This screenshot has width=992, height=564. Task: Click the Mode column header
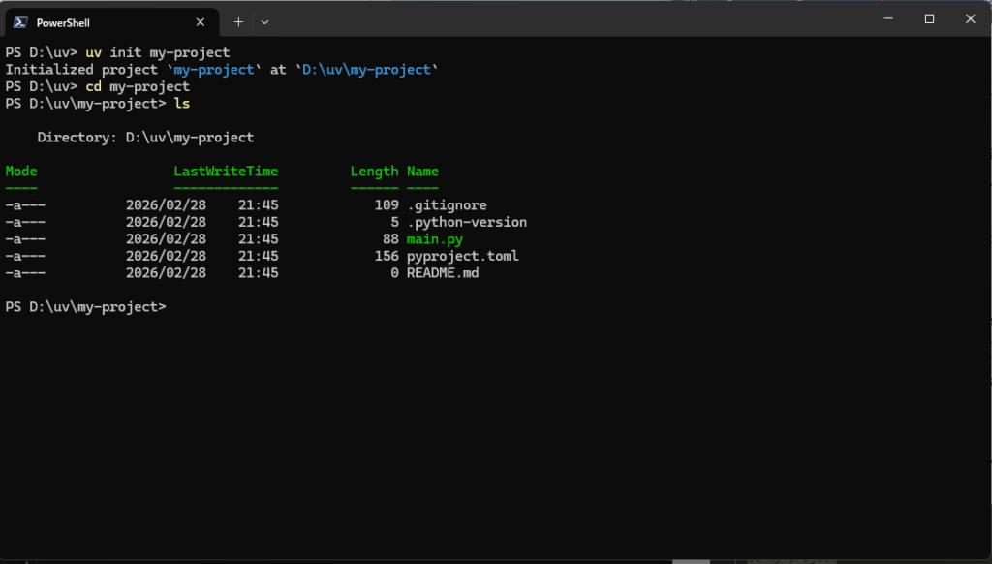[x=21, y=172]
